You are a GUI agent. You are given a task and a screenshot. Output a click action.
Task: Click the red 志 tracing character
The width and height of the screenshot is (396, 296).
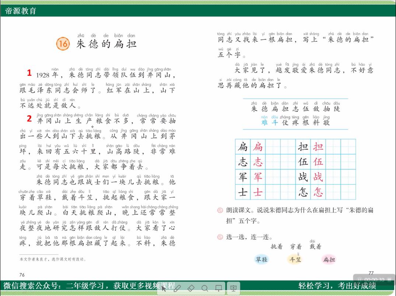click(258, 162)
